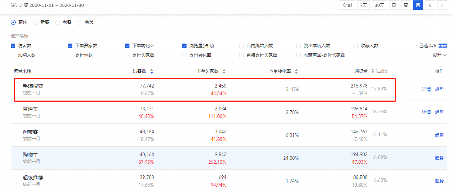Viewport: 452px width, 191px height.
Task: Go to previous month arrow
Action: [430, 5]
